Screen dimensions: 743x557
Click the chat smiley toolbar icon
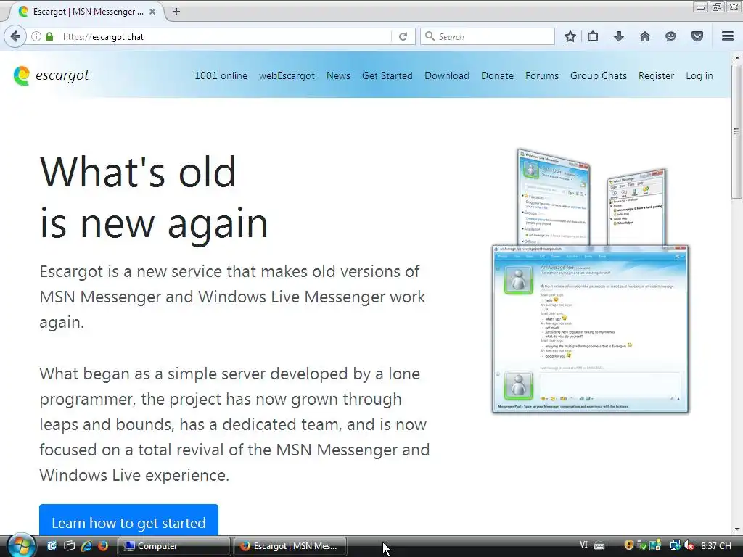[670, 36]
